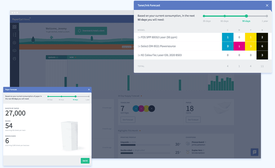The image size is (275, 168).
Task: Open the tree hierarchy icon in sidebar
Action: 14,34
